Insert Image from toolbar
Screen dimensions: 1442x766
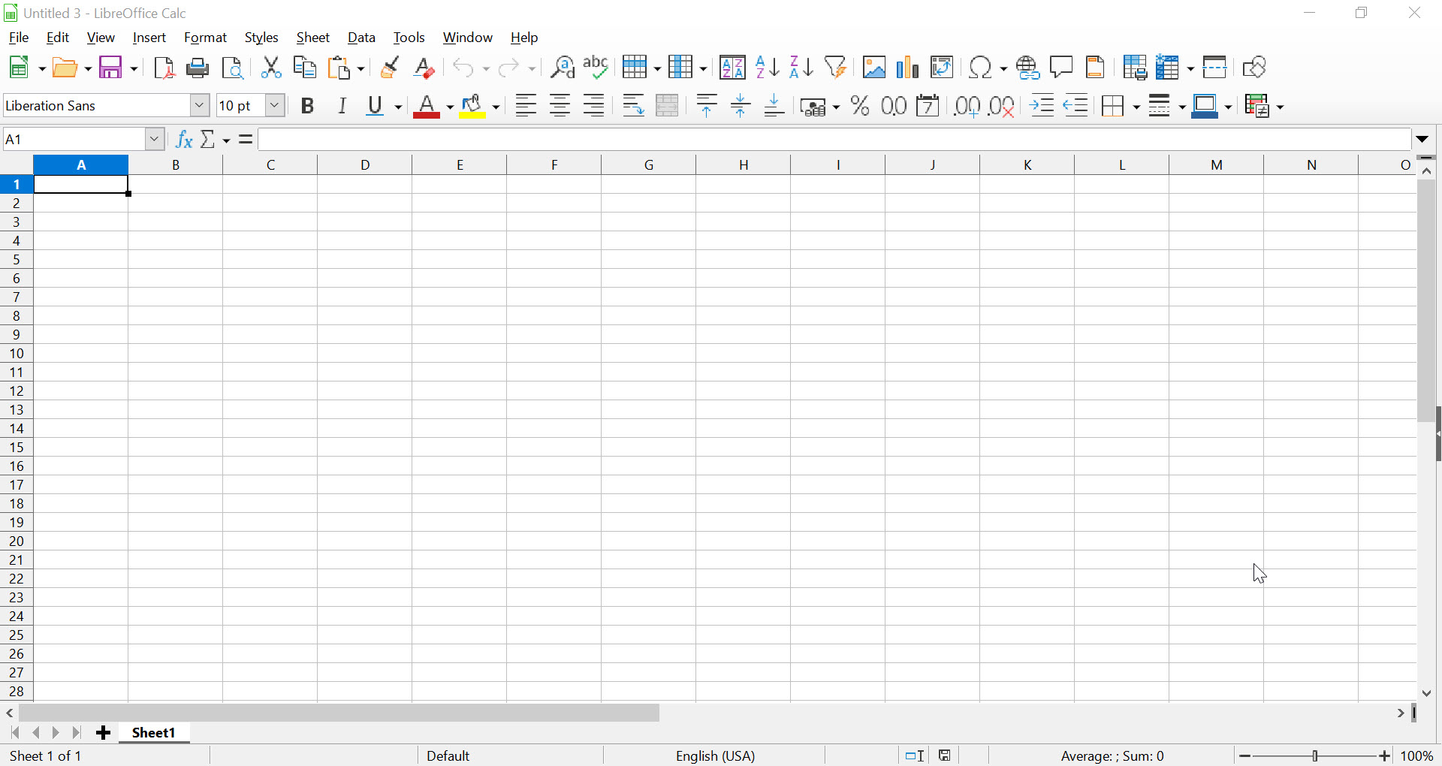point(874,68)
